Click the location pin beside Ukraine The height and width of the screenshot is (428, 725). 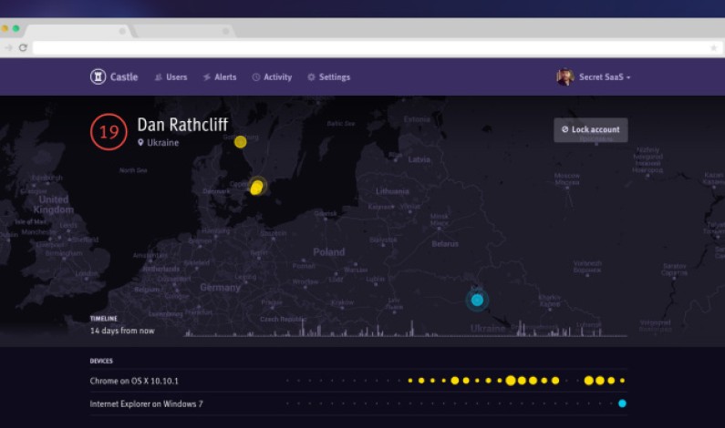pos(140,143)
